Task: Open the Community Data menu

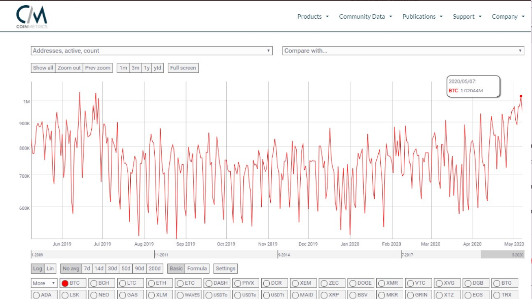Action: (x=365, y=17)
